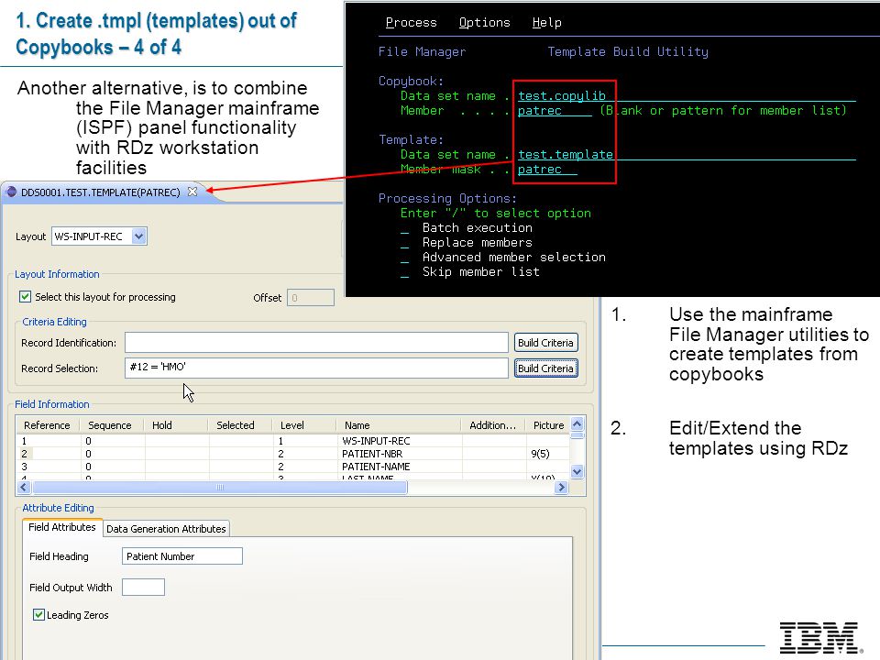Click the Copybook Data set name test.copylib field
The image size is (880, 660).
[687, 96]
